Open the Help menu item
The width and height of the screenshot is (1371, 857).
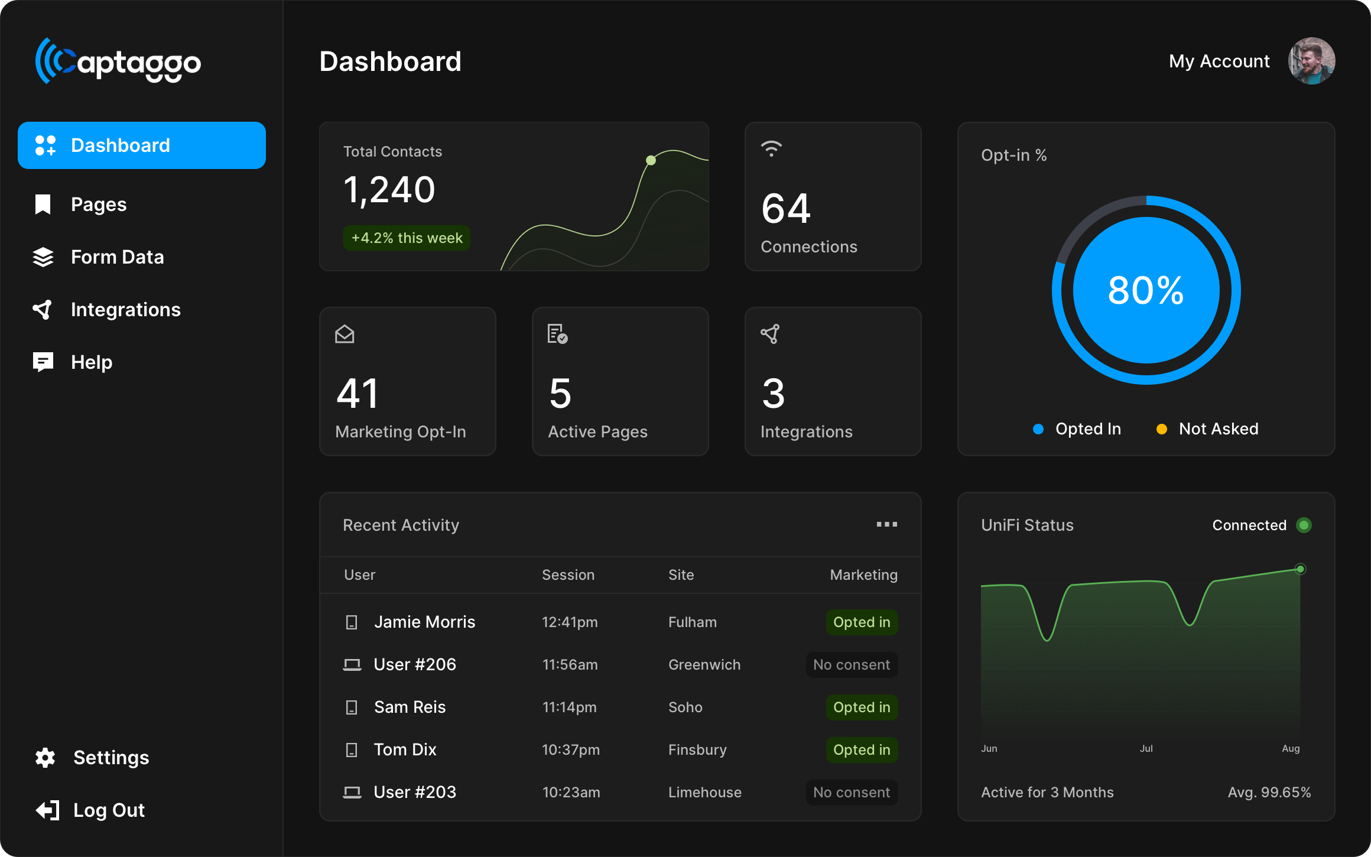pyautogui.click(x=92, y=362)
